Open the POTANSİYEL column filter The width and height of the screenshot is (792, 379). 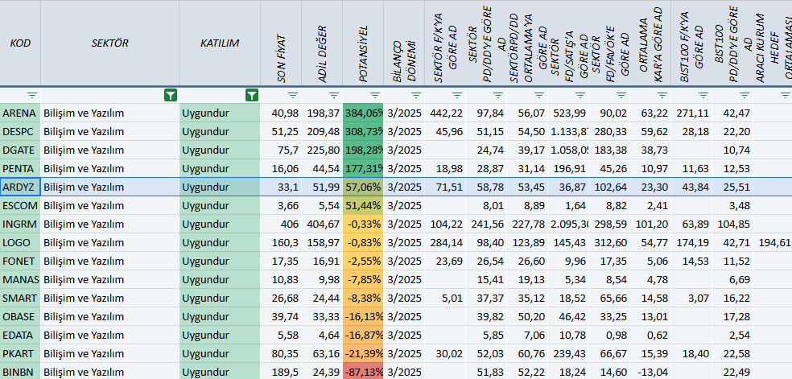(x=375, y=95)
